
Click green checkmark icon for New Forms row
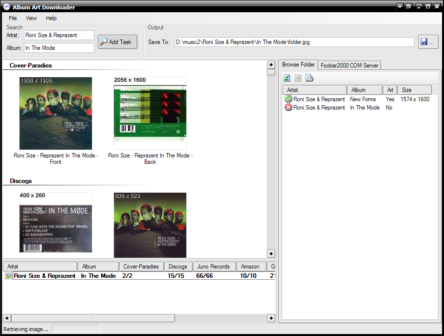click(289, 99)
